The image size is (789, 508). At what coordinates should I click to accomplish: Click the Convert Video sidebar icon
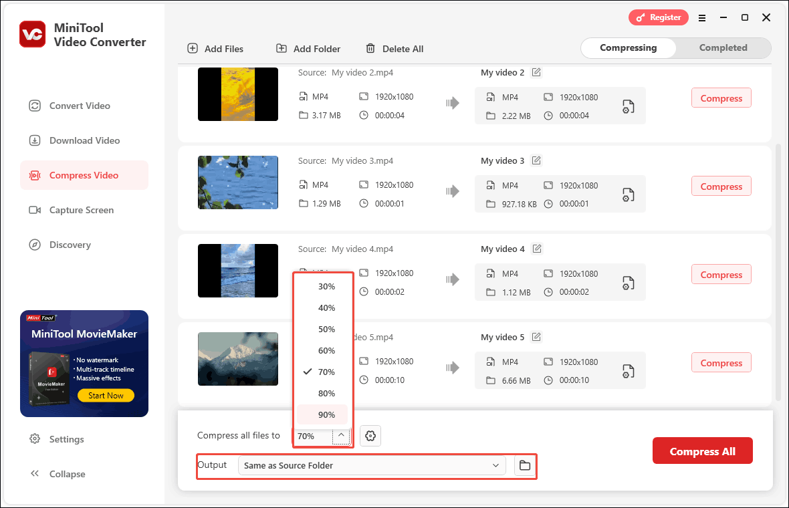pos(35,106)
